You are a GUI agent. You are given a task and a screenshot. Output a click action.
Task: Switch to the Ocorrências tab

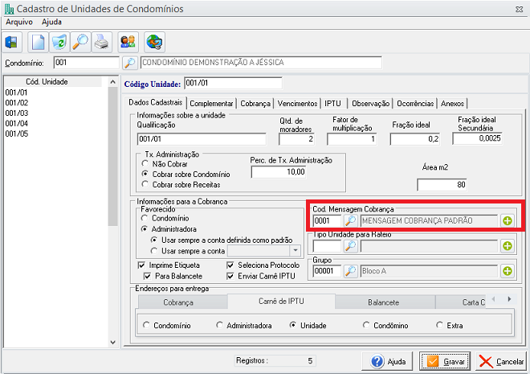click(x=415, y=104)
